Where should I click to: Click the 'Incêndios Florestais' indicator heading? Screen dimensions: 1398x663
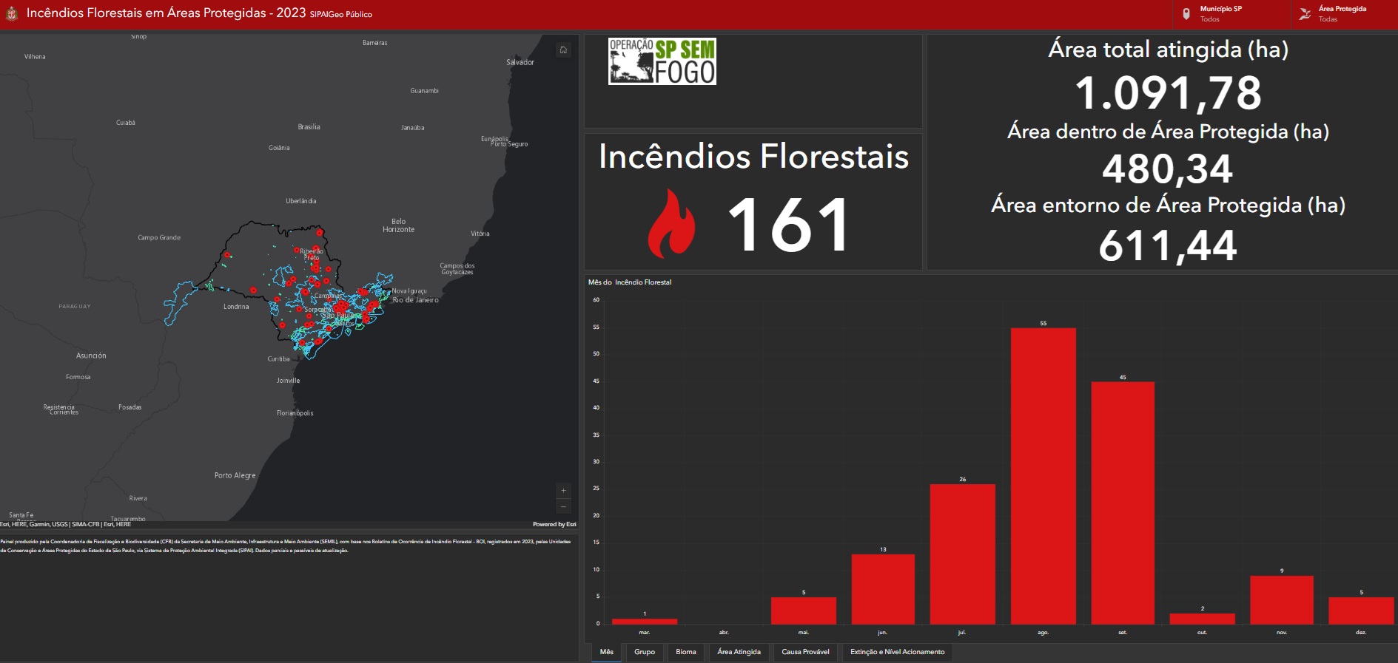click(753, 157)
